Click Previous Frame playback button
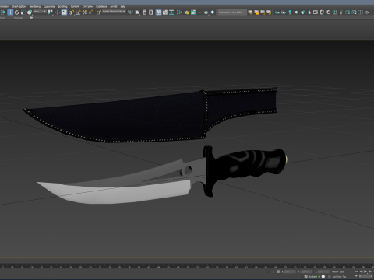374x280 pixels. (x=362, y=271)
